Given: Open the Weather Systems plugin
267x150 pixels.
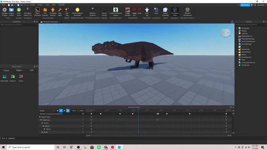Looking at the screenshot, I should pyautogui.click(x=93, y=12).
